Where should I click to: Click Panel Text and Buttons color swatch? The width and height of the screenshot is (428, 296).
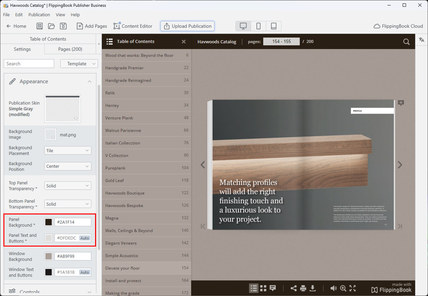(49, 238)
